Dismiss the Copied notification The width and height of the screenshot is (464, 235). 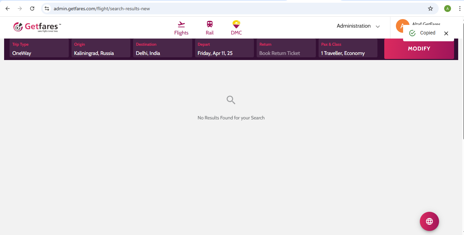pyautogui.click(x=446, y=33)
